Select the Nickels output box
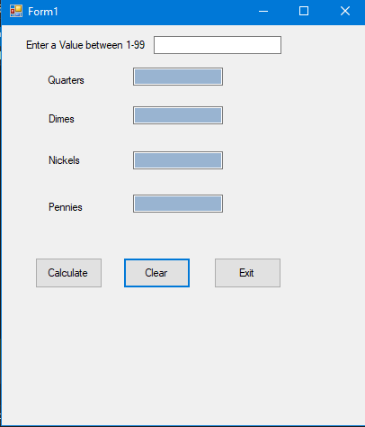 click(178, 160)
